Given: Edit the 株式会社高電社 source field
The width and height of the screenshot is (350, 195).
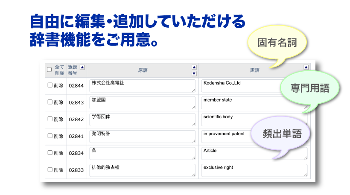Looking at the screenshot, I should (143, 86).
